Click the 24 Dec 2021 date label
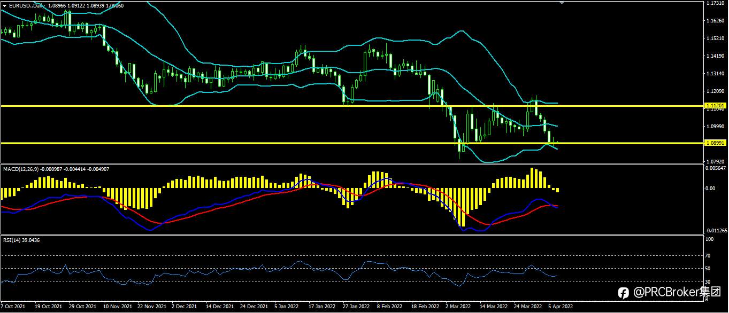The width and height of the screenshot is (729, 313). (x=254, y=307)
